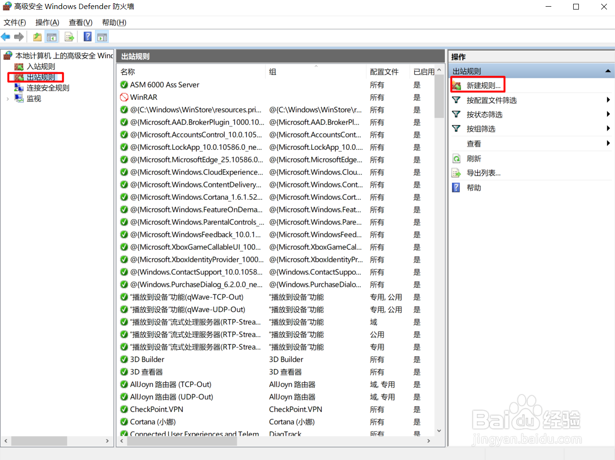The height and width of the screenshot is (460, 615).
Task: Click the rule list vertical scrollbar thumb
Action: (x=439, y=97)
